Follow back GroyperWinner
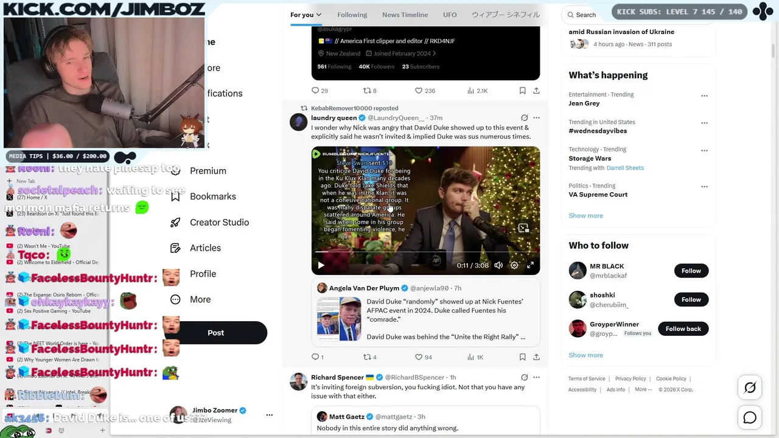The image size is (779, 438). [x=683, y=328]
